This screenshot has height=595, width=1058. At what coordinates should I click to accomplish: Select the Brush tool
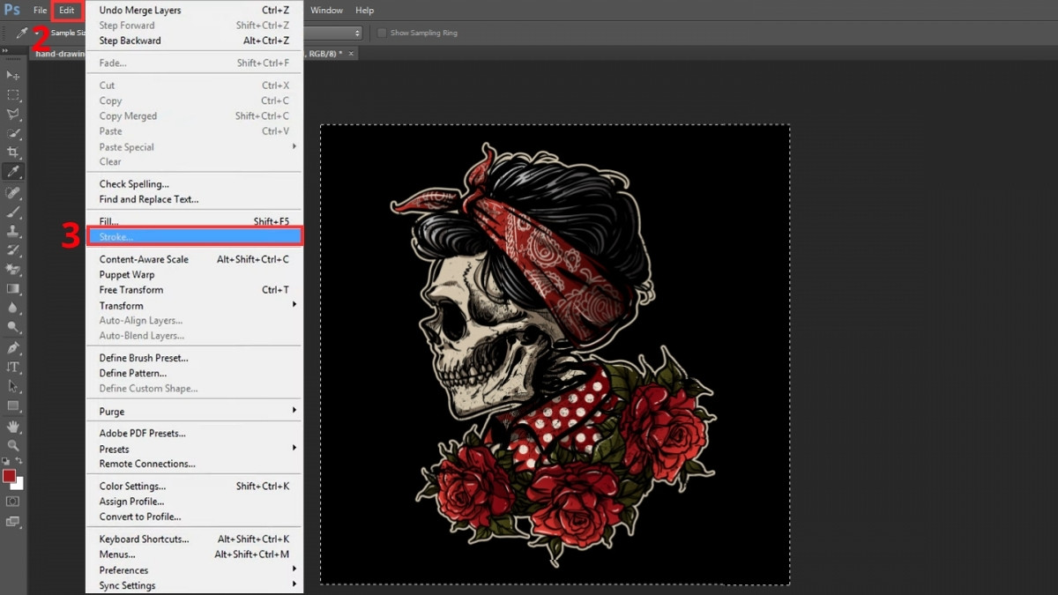[x=13, y=212]
